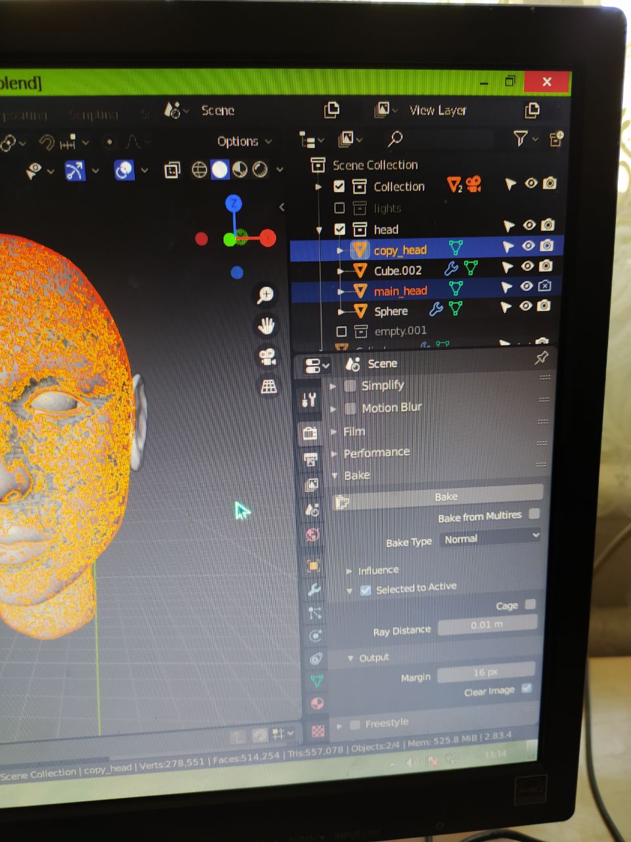Expand the Performance panel
The width and height of the screenshot is (631, 842).
tap(333, 453)
